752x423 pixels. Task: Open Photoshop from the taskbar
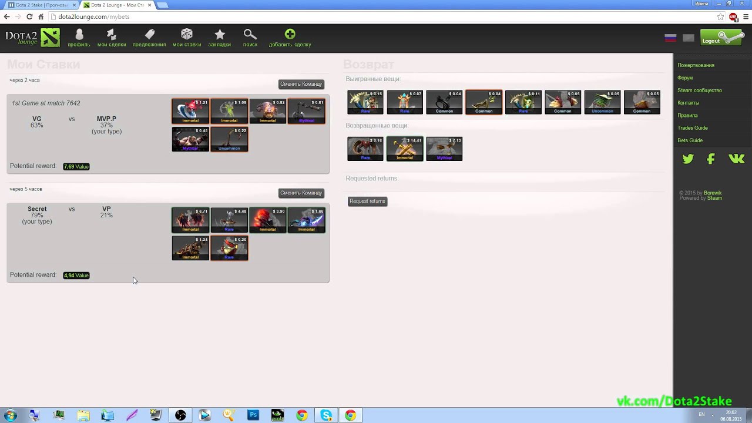pos(253,415)
